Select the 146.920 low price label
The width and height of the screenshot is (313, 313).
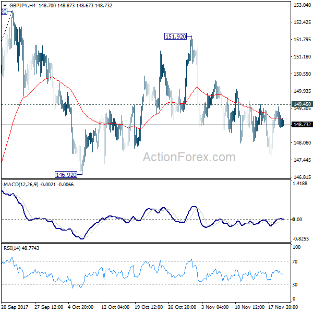66,175
